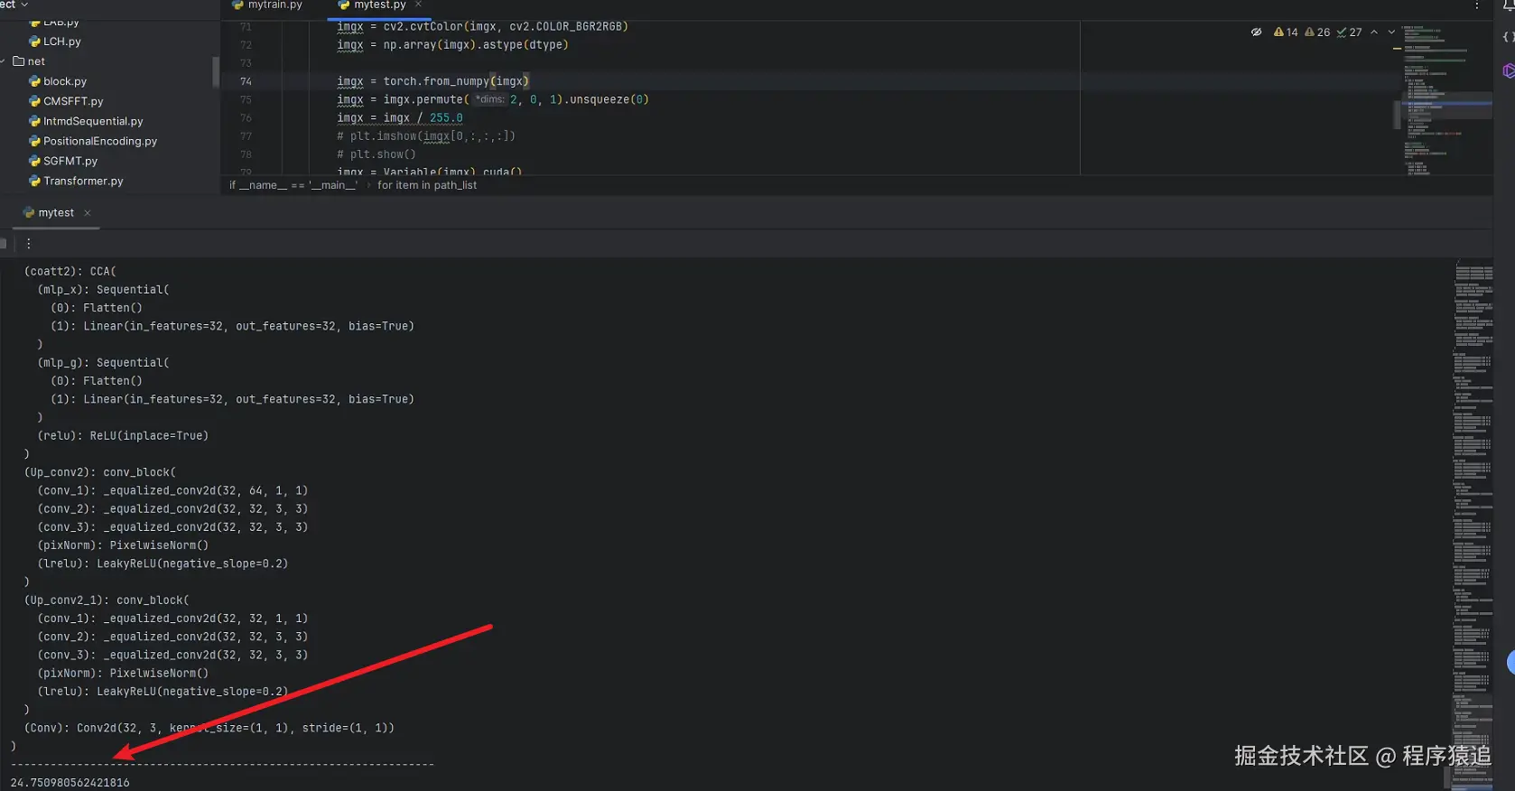Image resolution: width=1515 pixels, height=791 pixels.
Task: Open the editor tabs three-dot menu
Action: (1477, 5)
